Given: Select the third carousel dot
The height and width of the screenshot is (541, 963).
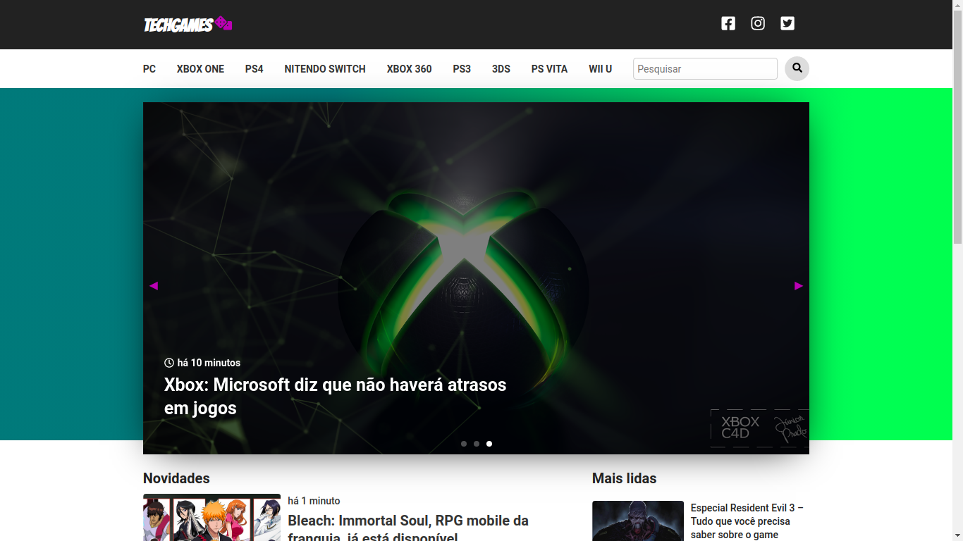Looking at the screenshot, I should tap(489, 444).
